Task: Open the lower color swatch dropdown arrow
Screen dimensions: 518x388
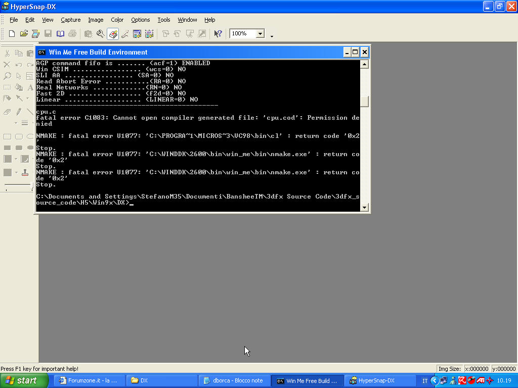Action: [x=16, y=172]
